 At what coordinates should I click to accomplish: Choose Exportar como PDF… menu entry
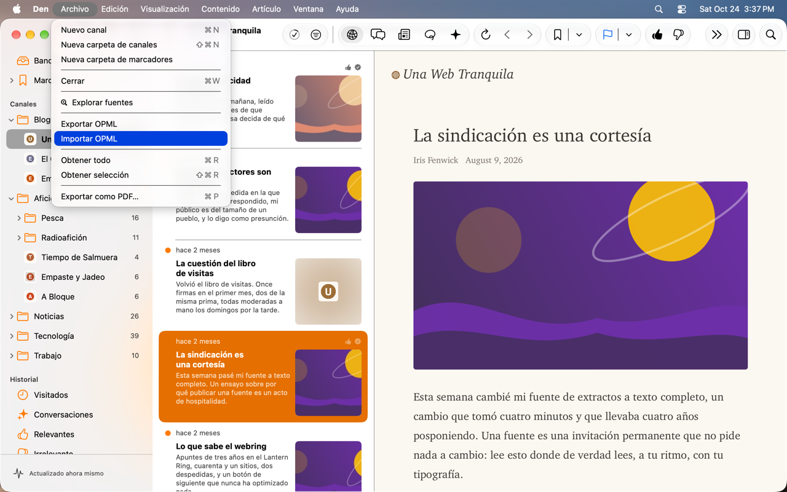tap(141, 197)
